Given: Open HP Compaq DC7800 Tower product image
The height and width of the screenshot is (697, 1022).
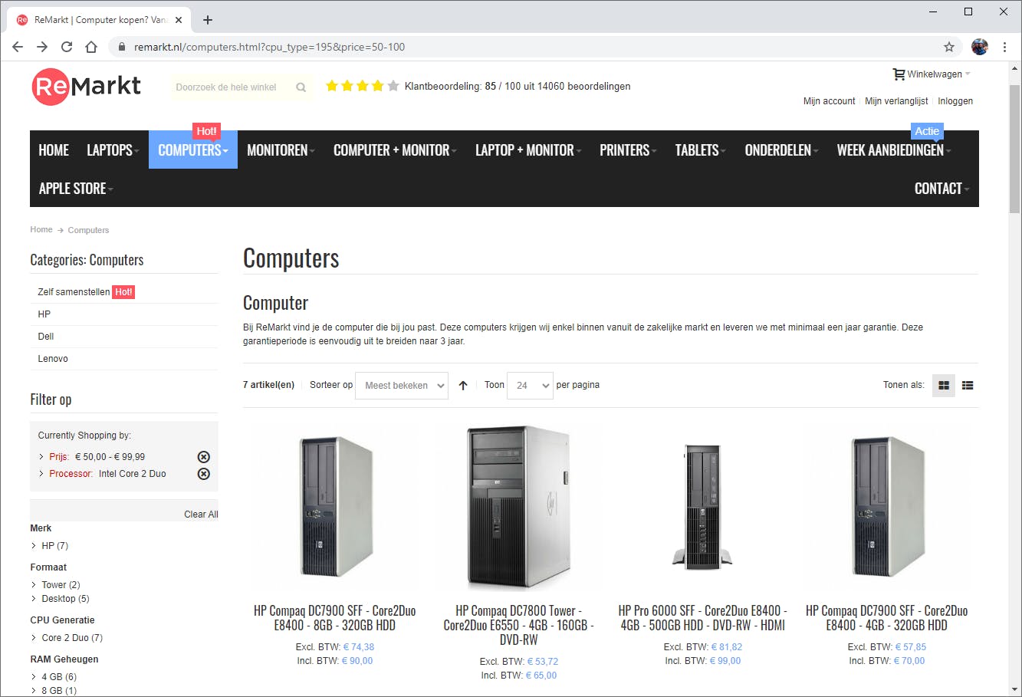Looking at the screenshot, I should click(x=519, y=508).
